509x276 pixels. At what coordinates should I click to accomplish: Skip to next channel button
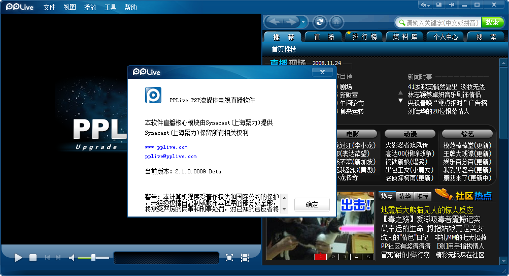[58, 258]
